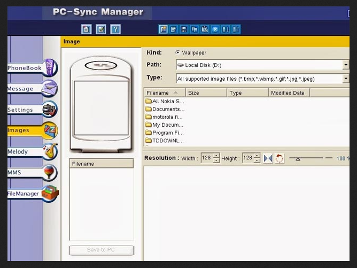Image resolution: width=357 pixels, height=268 pixels.
Task: Decrease Height with the down stepper arrow
Action: 257,160
